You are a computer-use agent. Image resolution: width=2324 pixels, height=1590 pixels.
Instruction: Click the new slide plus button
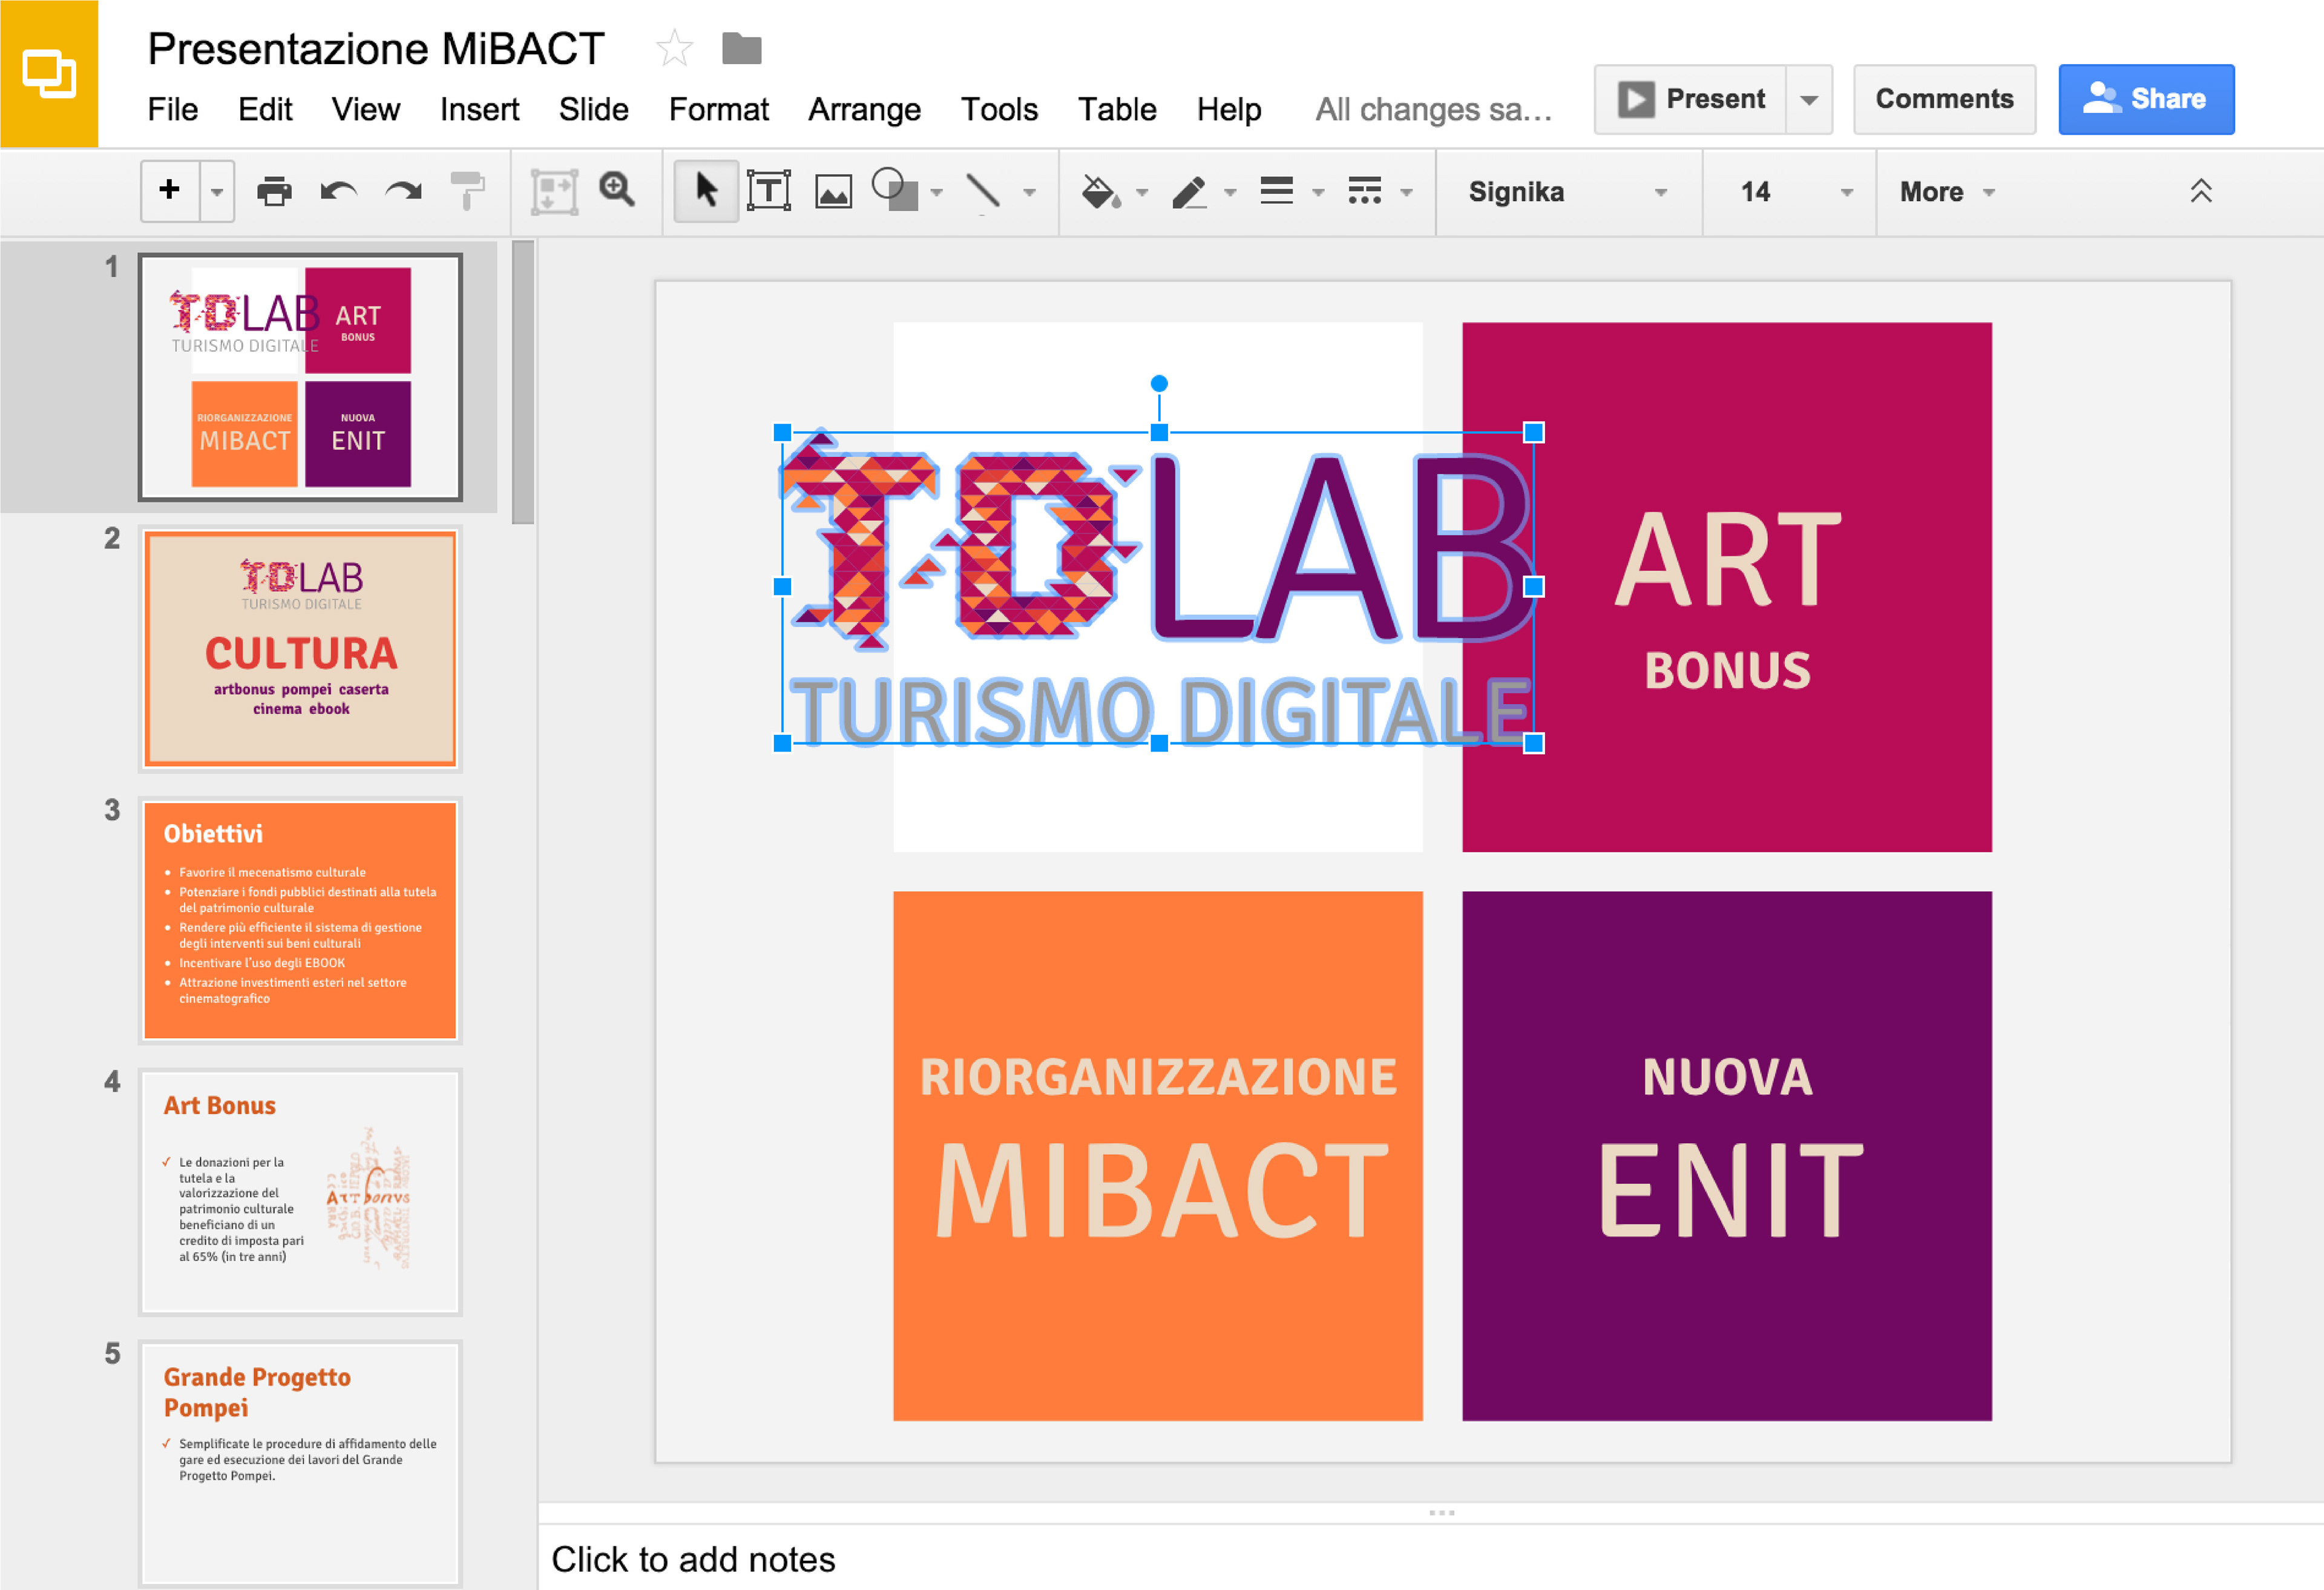pyautogui.click(x=170, y=190)
